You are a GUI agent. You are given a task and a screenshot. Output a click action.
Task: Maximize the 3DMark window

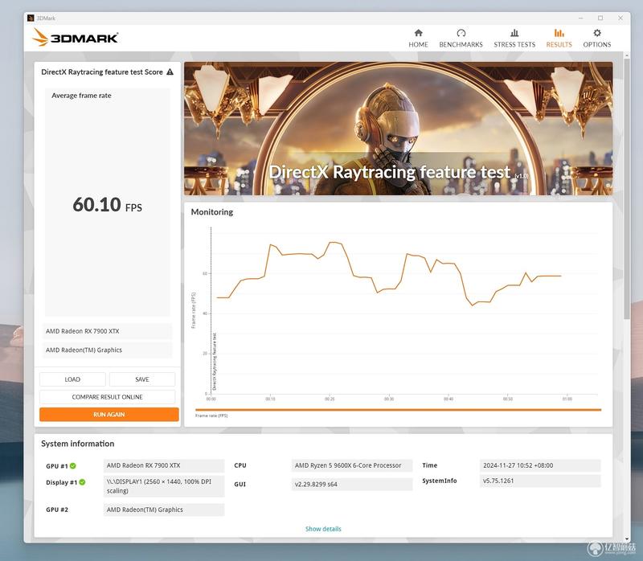click(x=600, y=18)
